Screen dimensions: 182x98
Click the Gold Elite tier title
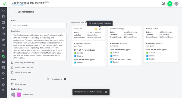(x=78, y=29)
